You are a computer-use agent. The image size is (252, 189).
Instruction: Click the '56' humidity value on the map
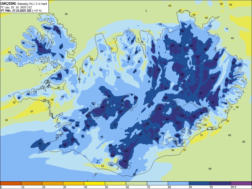(x=45, y=100)
